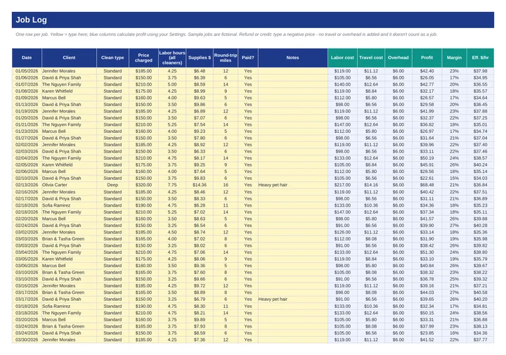Select the $44.03 profit cell
Image resolution: width=506 pixels, height=355 pixels.
[427, 292]
